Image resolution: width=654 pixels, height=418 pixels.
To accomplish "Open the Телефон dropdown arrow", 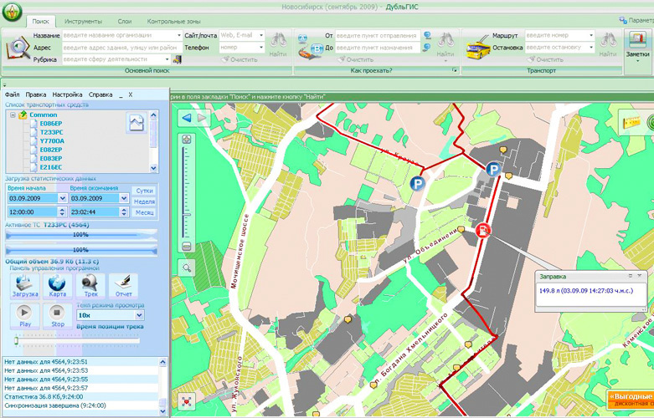I will [x=261, y=48].
